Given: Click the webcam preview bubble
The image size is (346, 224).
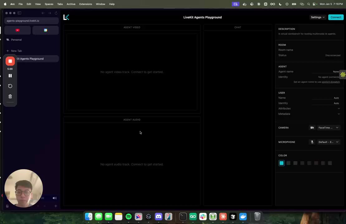Looking at the screenshot, I should coord(24,188).
